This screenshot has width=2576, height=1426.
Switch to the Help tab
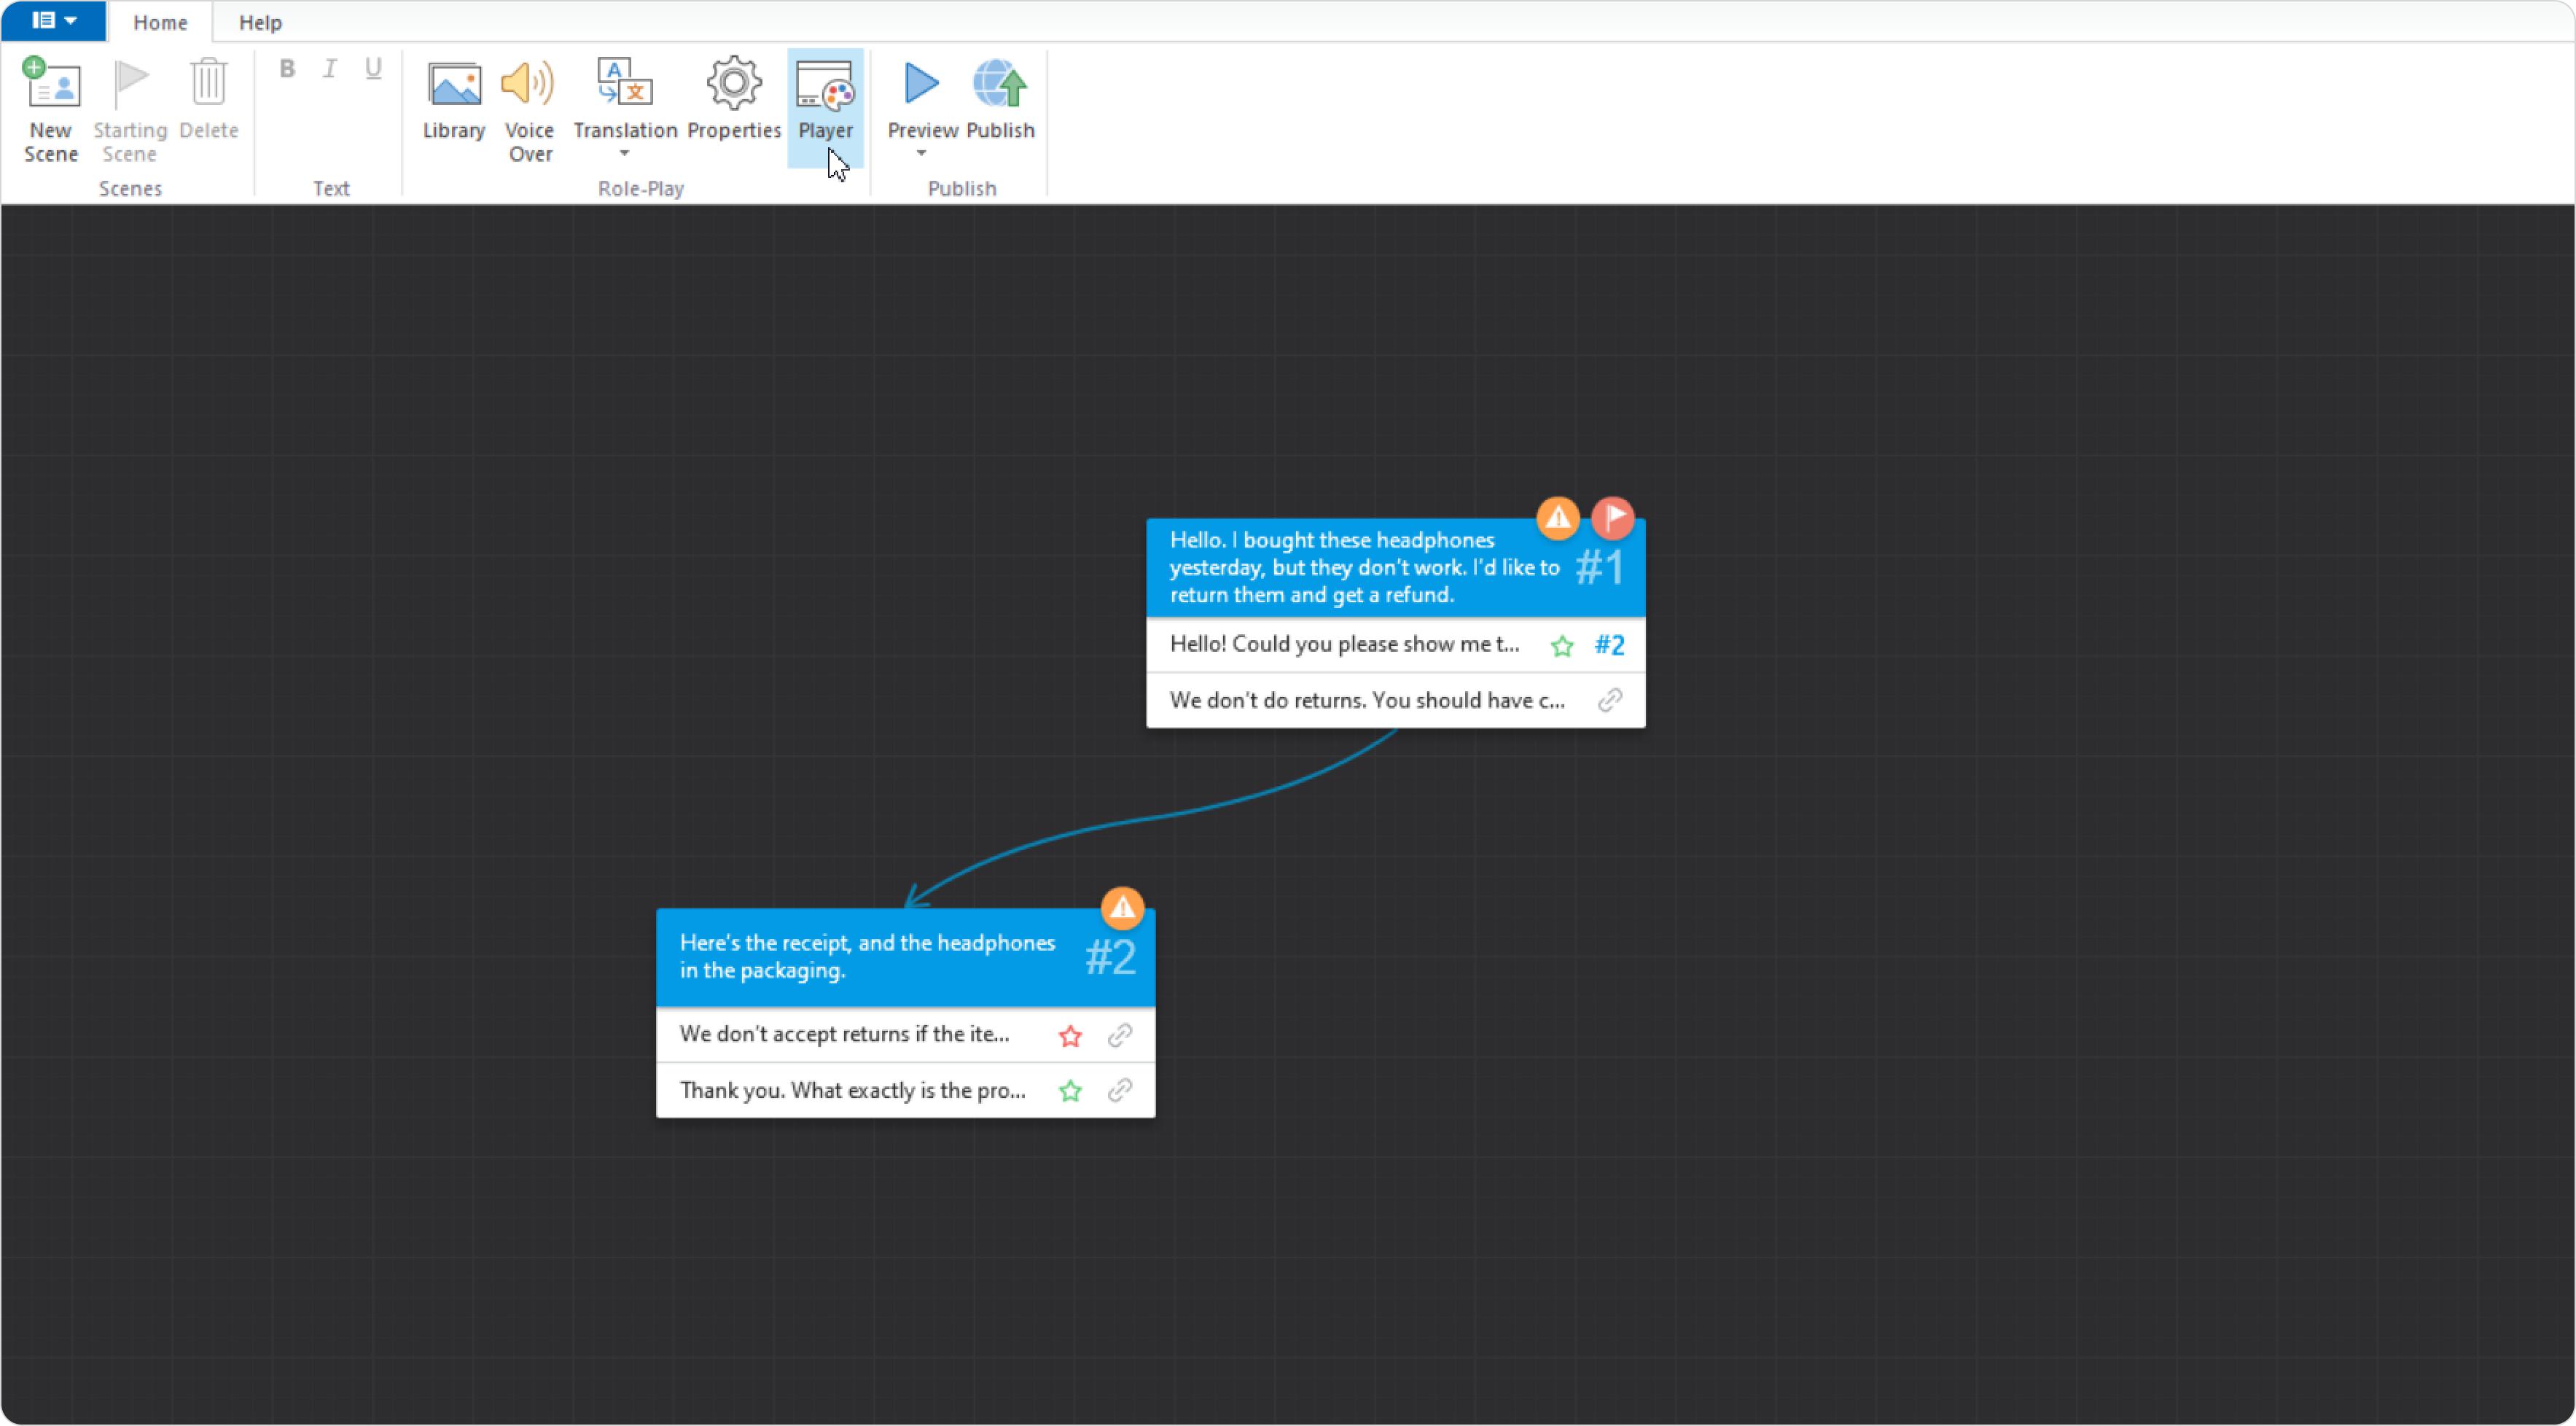coord(260,22)
